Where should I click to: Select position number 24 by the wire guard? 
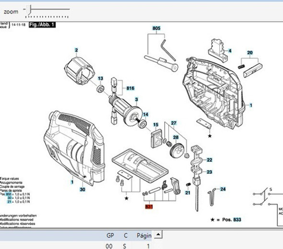tap(223, 189)
